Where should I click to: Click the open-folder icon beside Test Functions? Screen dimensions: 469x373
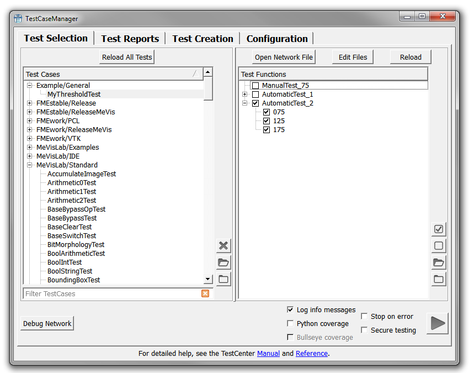(x=439, y=262)
